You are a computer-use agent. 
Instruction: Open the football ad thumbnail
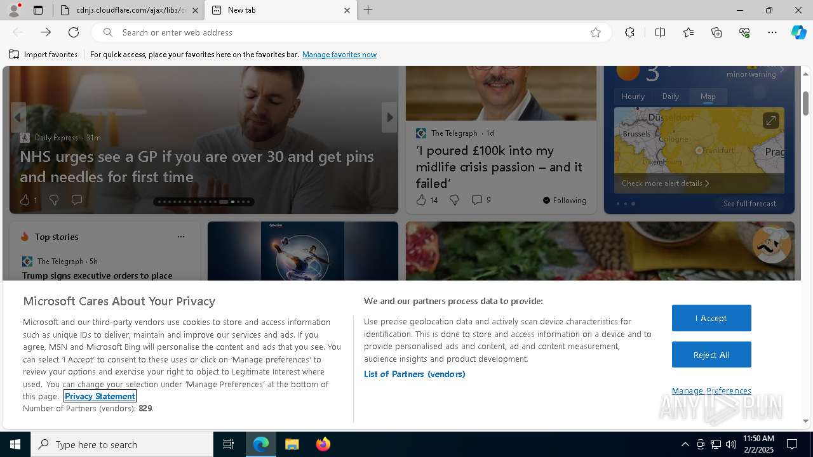303,251
